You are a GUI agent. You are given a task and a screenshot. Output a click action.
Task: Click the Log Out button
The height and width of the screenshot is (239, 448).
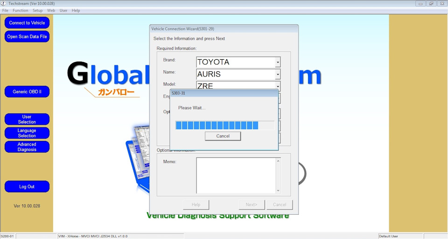pyautogui.click(x=27, y=186)
